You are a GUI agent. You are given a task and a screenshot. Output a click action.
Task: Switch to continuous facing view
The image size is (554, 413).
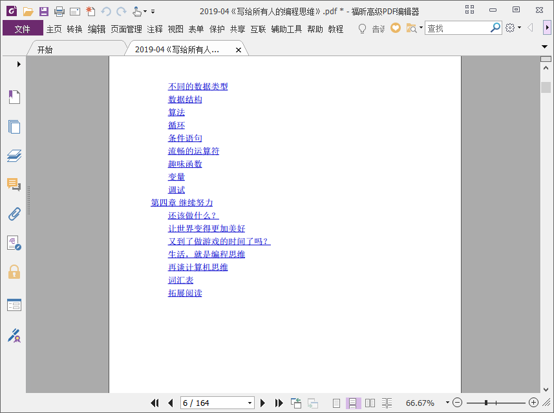click(x=387, y=403)
